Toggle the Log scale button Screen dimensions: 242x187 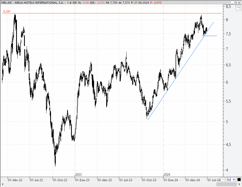coord(238,8)
